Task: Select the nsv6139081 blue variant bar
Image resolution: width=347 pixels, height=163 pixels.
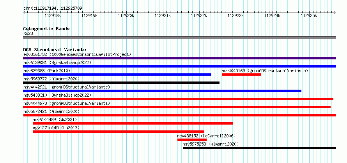Action: pyautogui.click(x=179, y=66)
